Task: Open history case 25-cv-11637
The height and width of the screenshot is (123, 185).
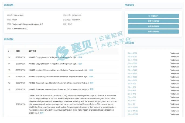Action: click(x=133, y=111)
